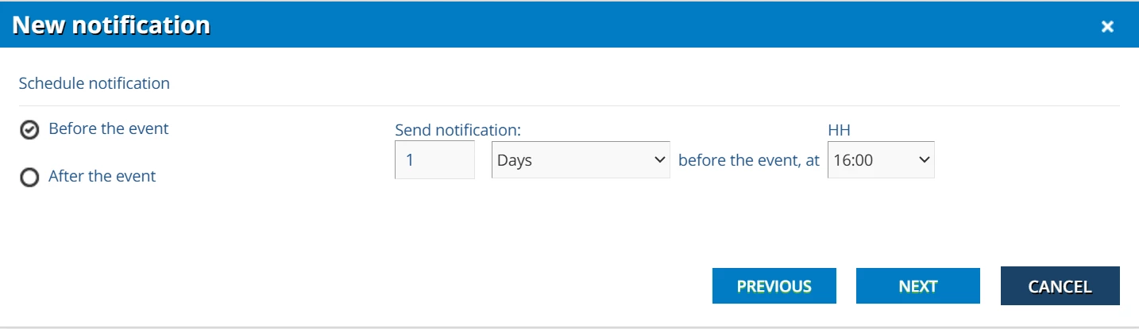Click the chevron arrow on 16:00 dropdown

click(923, 160)
